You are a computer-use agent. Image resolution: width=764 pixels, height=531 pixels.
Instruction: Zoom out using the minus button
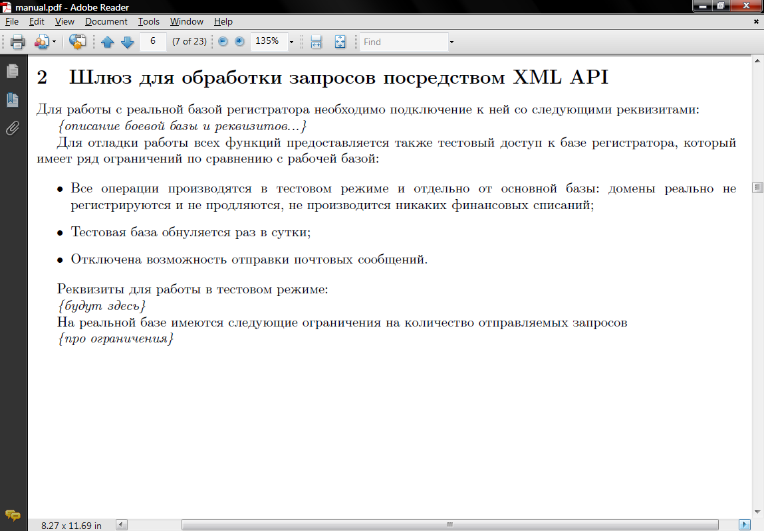point(223,41)
